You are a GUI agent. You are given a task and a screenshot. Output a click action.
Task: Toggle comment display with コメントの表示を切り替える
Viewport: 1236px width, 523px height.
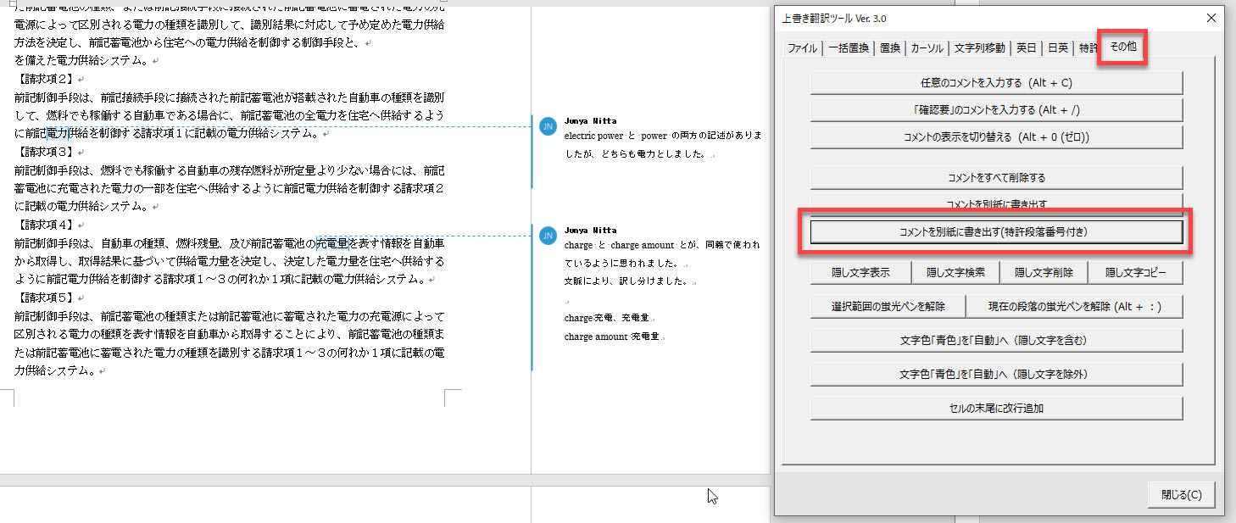tap(996, 137)
